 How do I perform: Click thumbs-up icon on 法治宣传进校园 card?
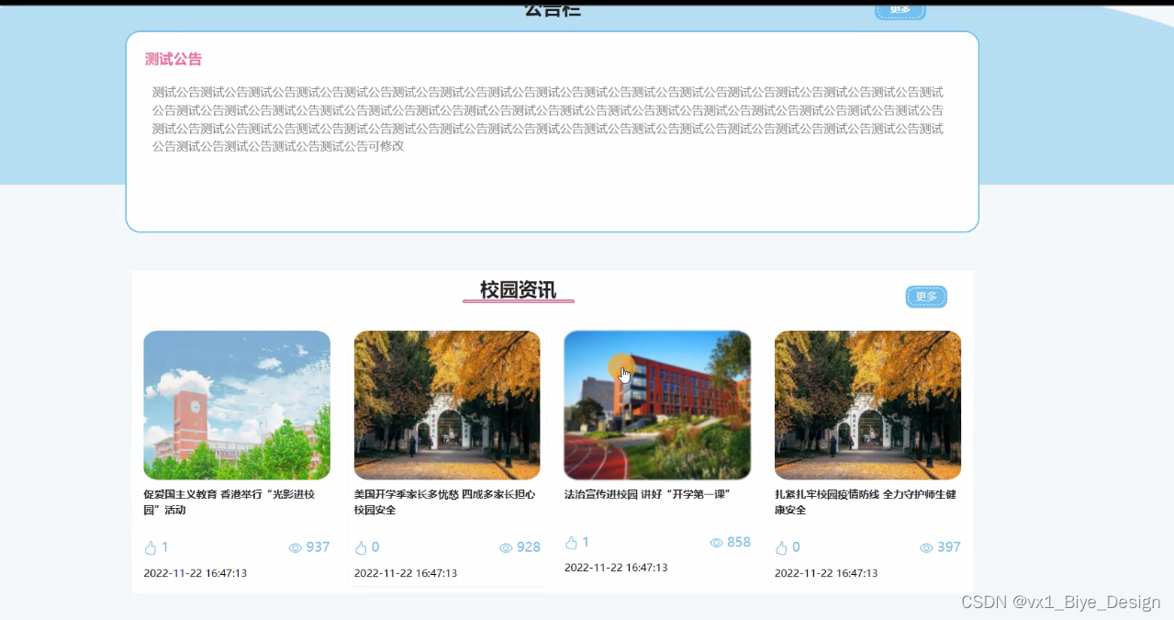(571, 543)
